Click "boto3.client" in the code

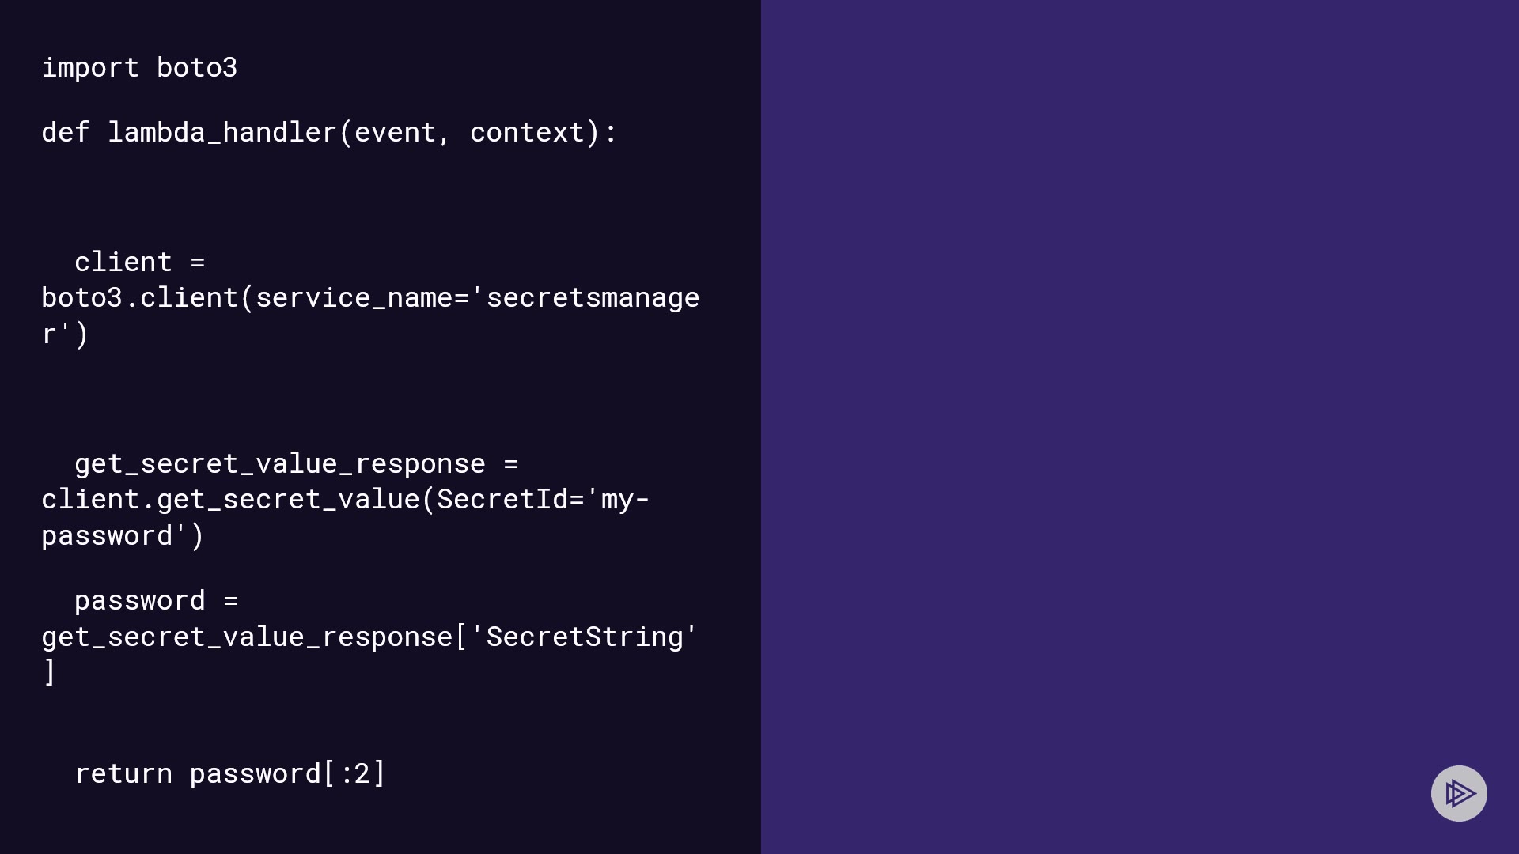click(139, 298)
